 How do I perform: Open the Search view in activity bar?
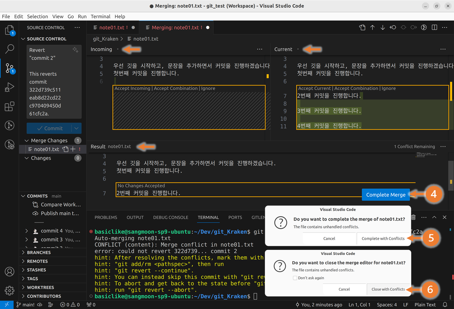tap(9, 49)
